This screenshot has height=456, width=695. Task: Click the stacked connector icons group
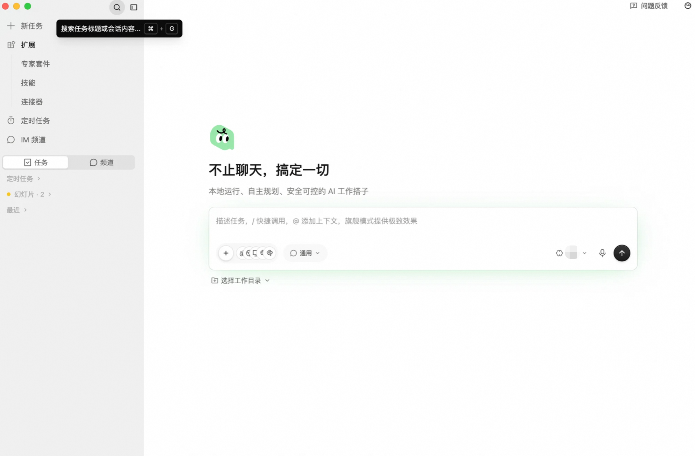(256, 253)
